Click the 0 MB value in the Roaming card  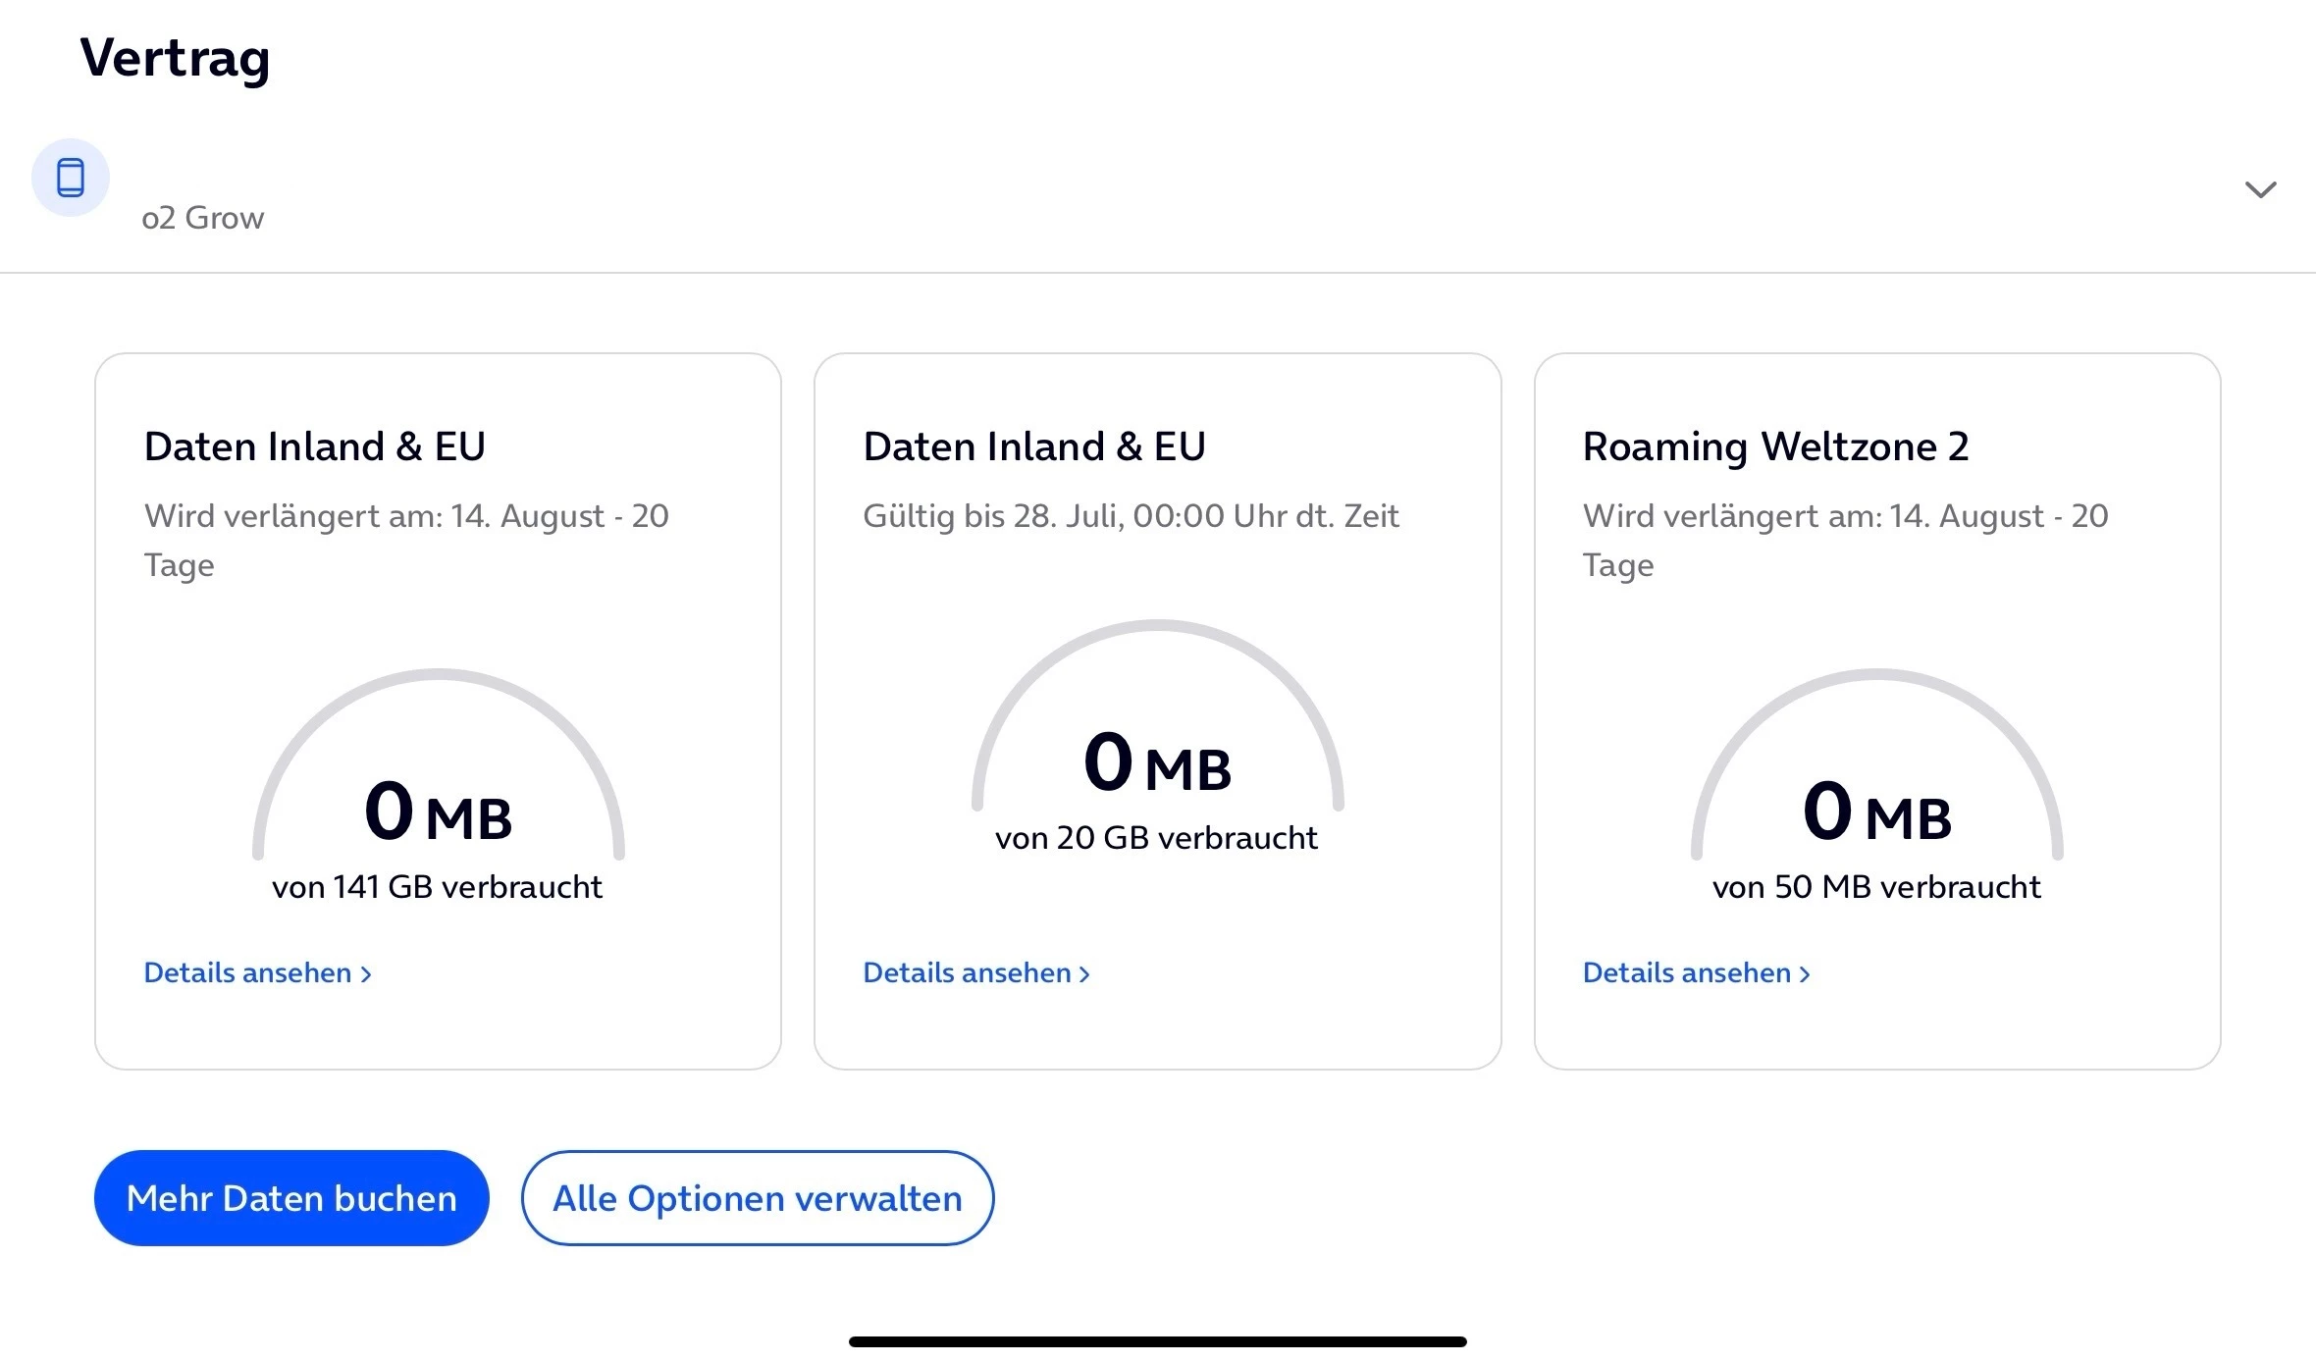(1877, 813)
